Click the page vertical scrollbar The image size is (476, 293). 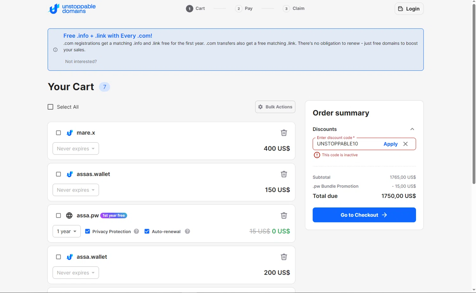coord(474,94)
